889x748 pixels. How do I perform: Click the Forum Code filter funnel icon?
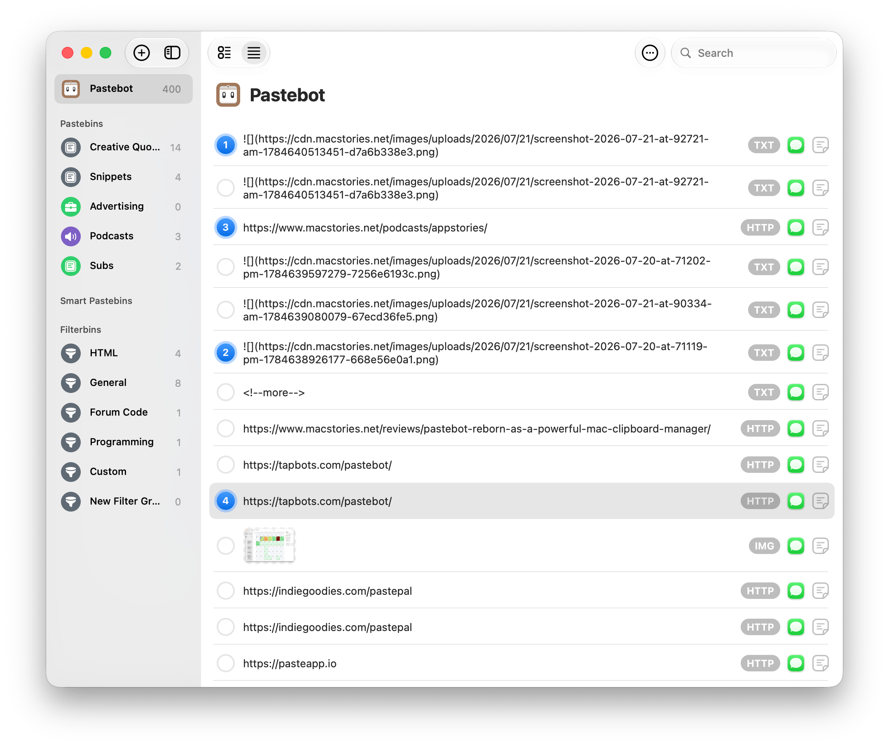pyautogui.click(x=71, y=413)
